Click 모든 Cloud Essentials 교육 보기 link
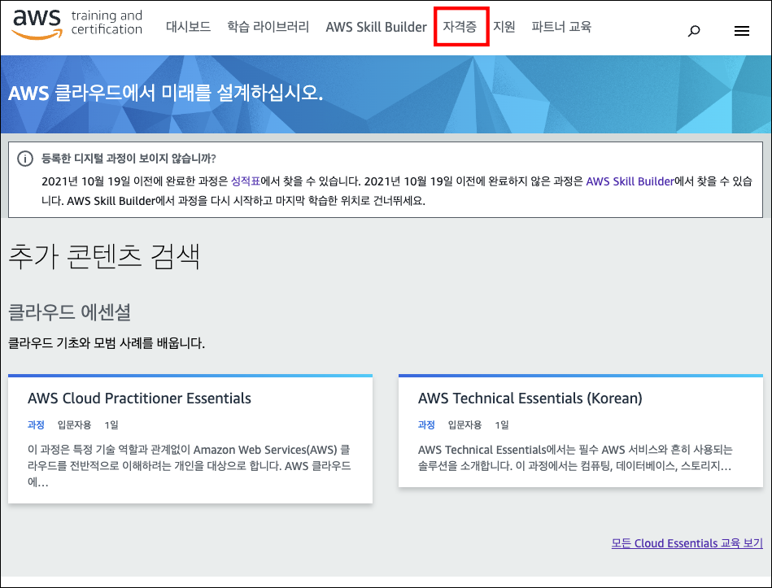Image resolution: width=772 pixels, height=588 pixels. (687, 543)
